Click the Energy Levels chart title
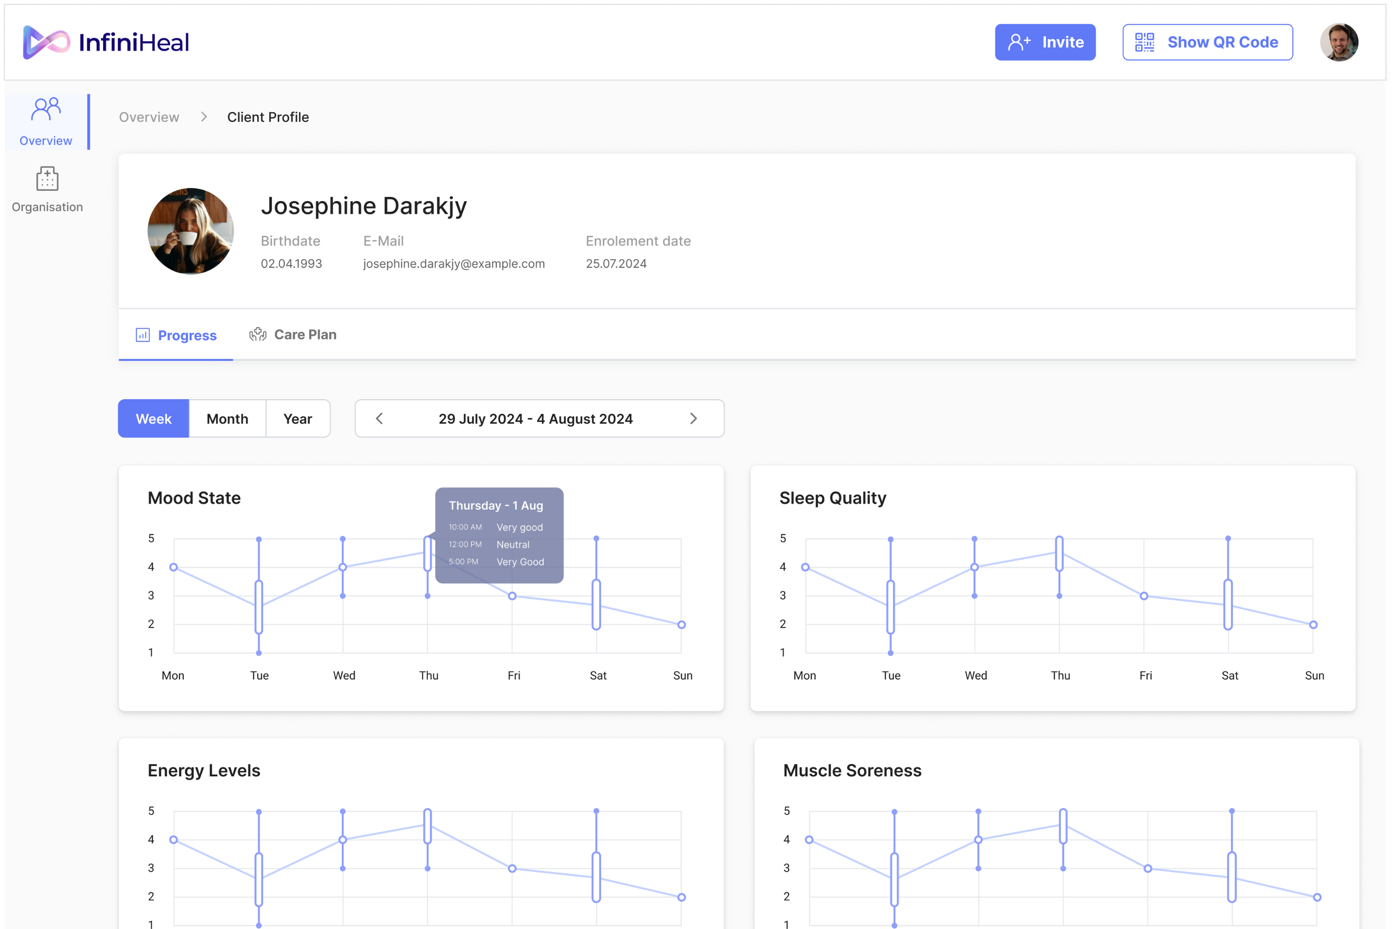Image resolution: width=1394 pixels, height=929 pixels. click(x=204, y=770)
